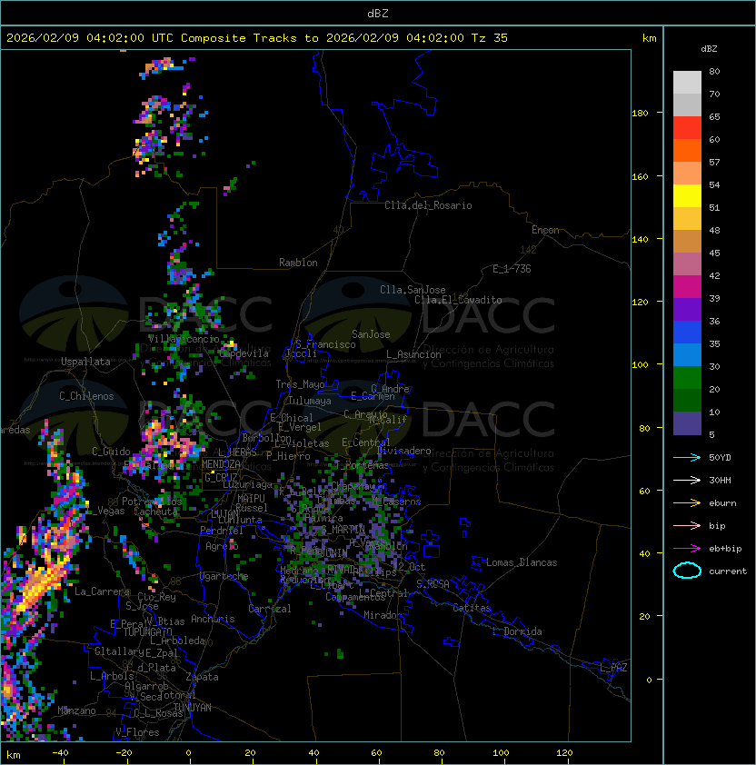Click the 'Tres_Mayo' map label

(x=300, y=384)
